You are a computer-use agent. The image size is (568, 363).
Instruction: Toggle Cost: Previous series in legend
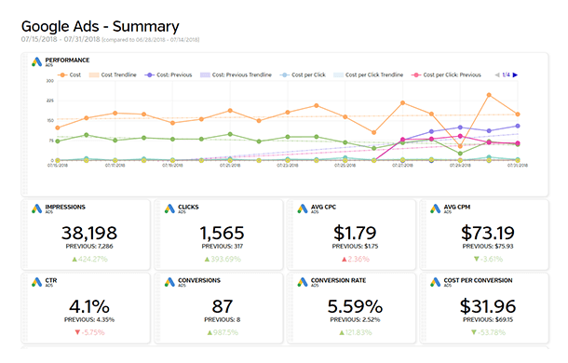click(169, 75)
